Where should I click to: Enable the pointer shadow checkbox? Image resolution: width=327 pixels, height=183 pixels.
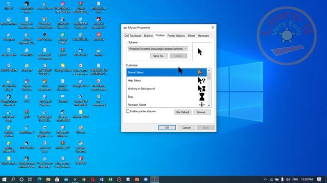128,111
